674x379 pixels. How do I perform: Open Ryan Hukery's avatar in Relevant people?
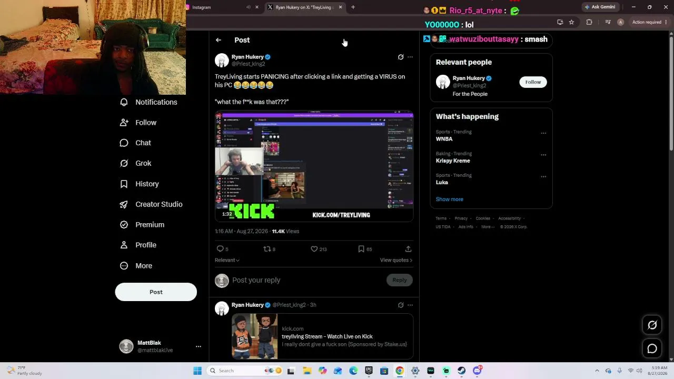[x=443, y=82]
